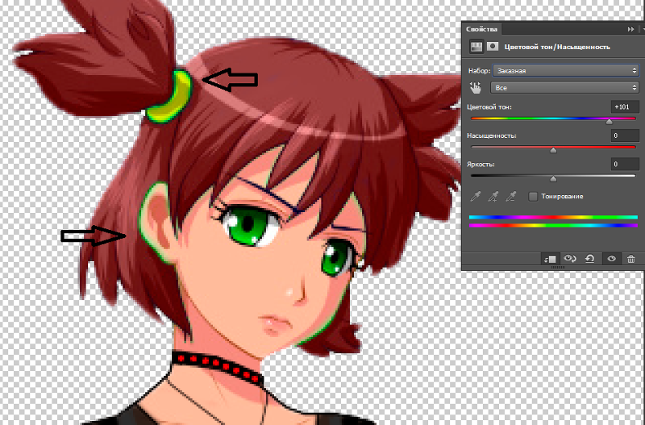Image resolution: width=645 pixels, height=425 pixels.
Task: Switch to the Свойства panel tab
Action: 481,29
